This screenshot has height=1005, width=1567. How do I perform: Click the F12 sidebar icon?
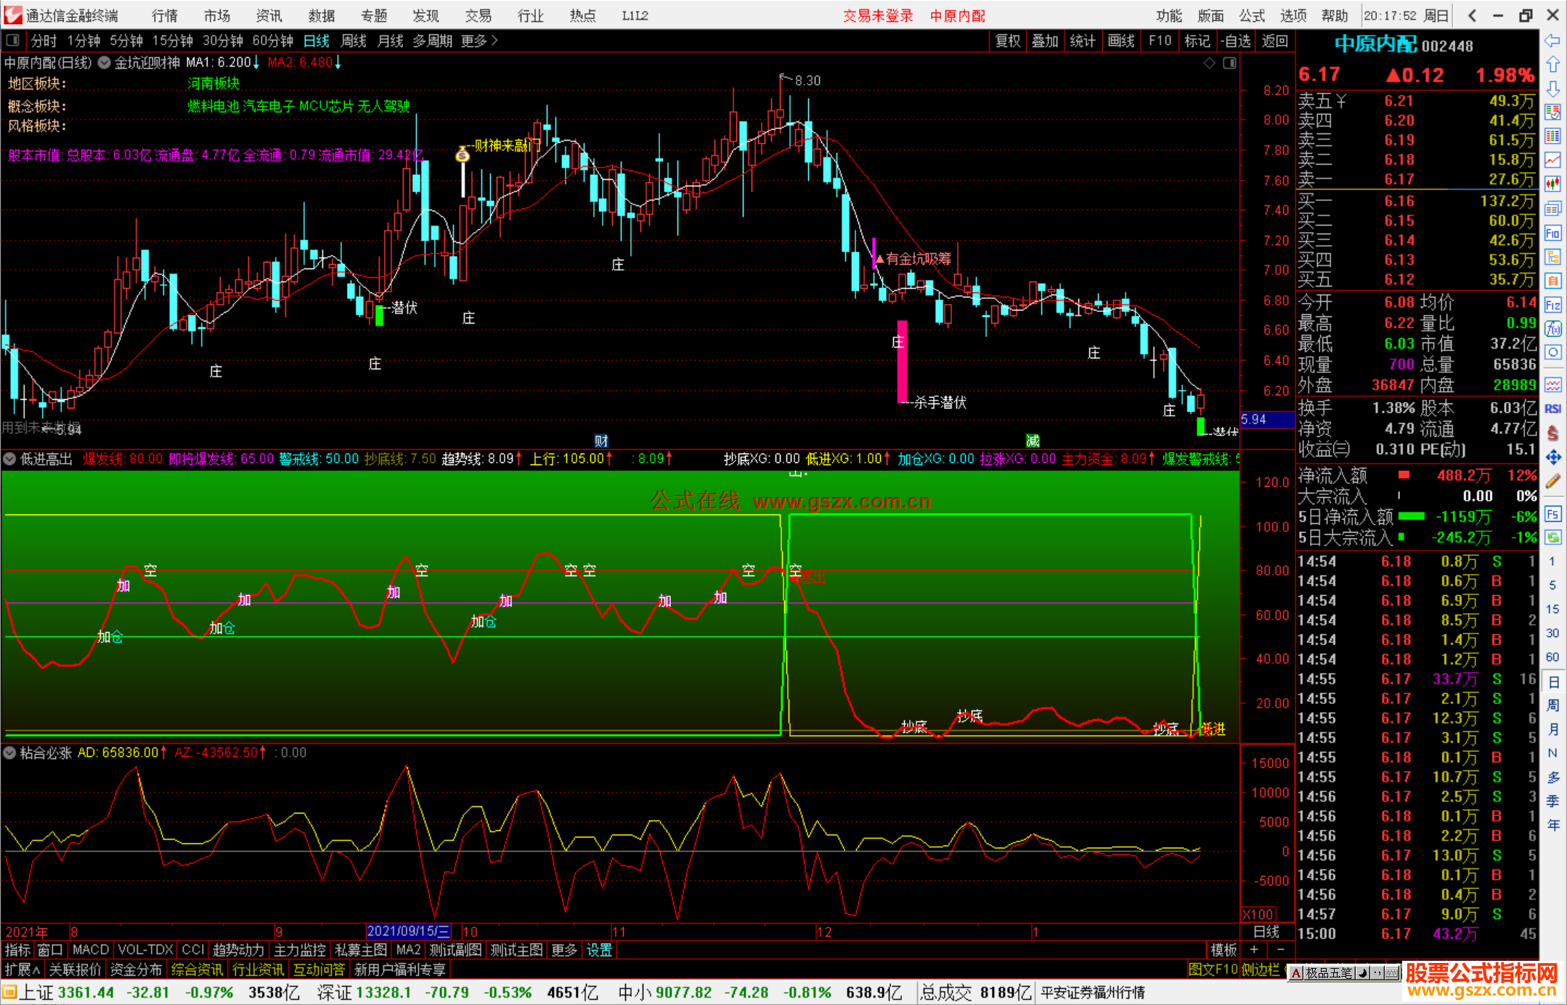click(x=1552, y=305)
